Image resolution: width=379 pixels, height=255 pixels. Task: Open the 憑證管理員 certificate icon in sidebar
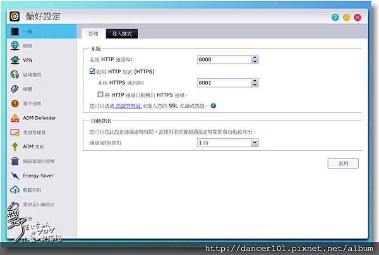coord(15,133)
